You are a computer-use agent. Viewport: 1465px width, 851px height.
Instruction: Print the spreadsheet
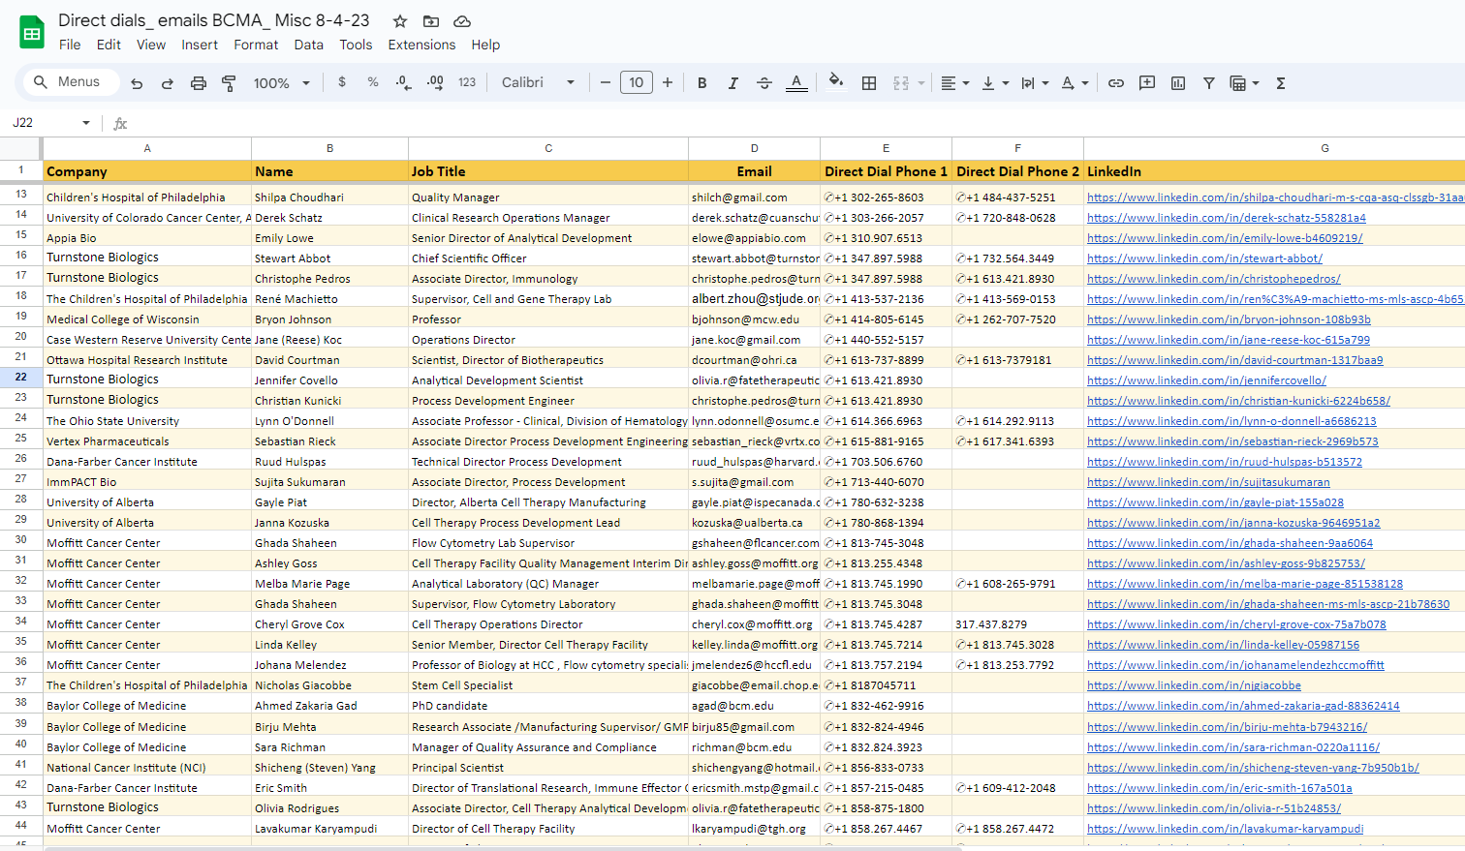tap(199, 83)
